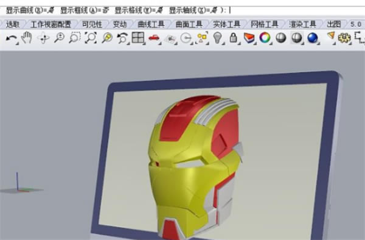Click the Zoom Extents icon
Screen dimensions: 365x240
click(x=91, y=38)
